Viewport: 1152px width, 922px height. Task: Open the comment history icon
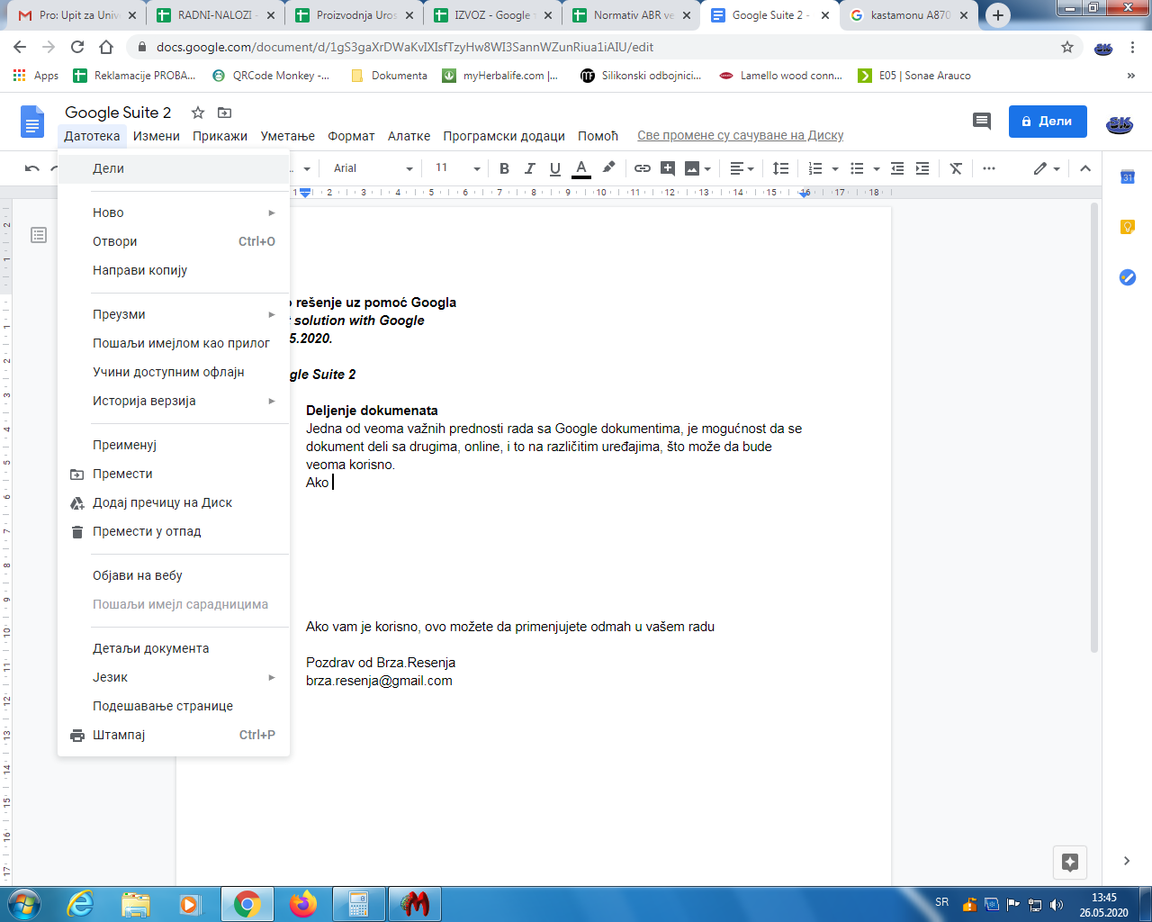(x=982, y=121)
